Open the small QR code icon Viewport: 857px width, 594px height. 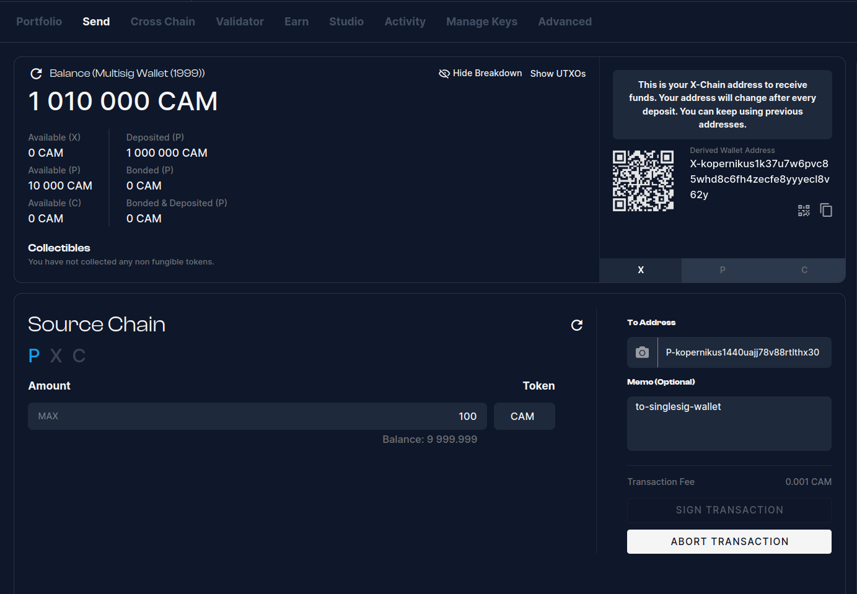click(x=804, y=211)
